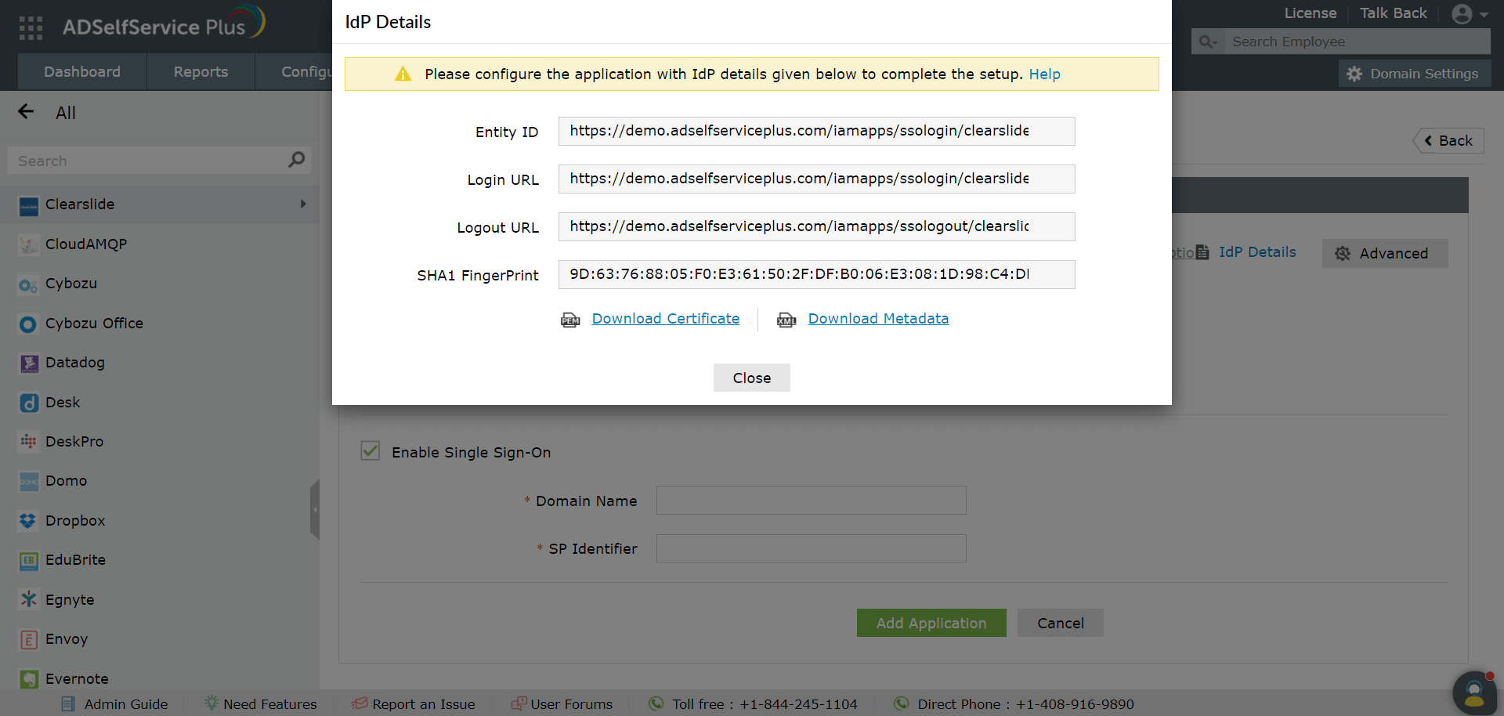Screen dimensions: 1504x716
Task: Click the warning triangle icon in the banner
Action: tap(403, 74)
